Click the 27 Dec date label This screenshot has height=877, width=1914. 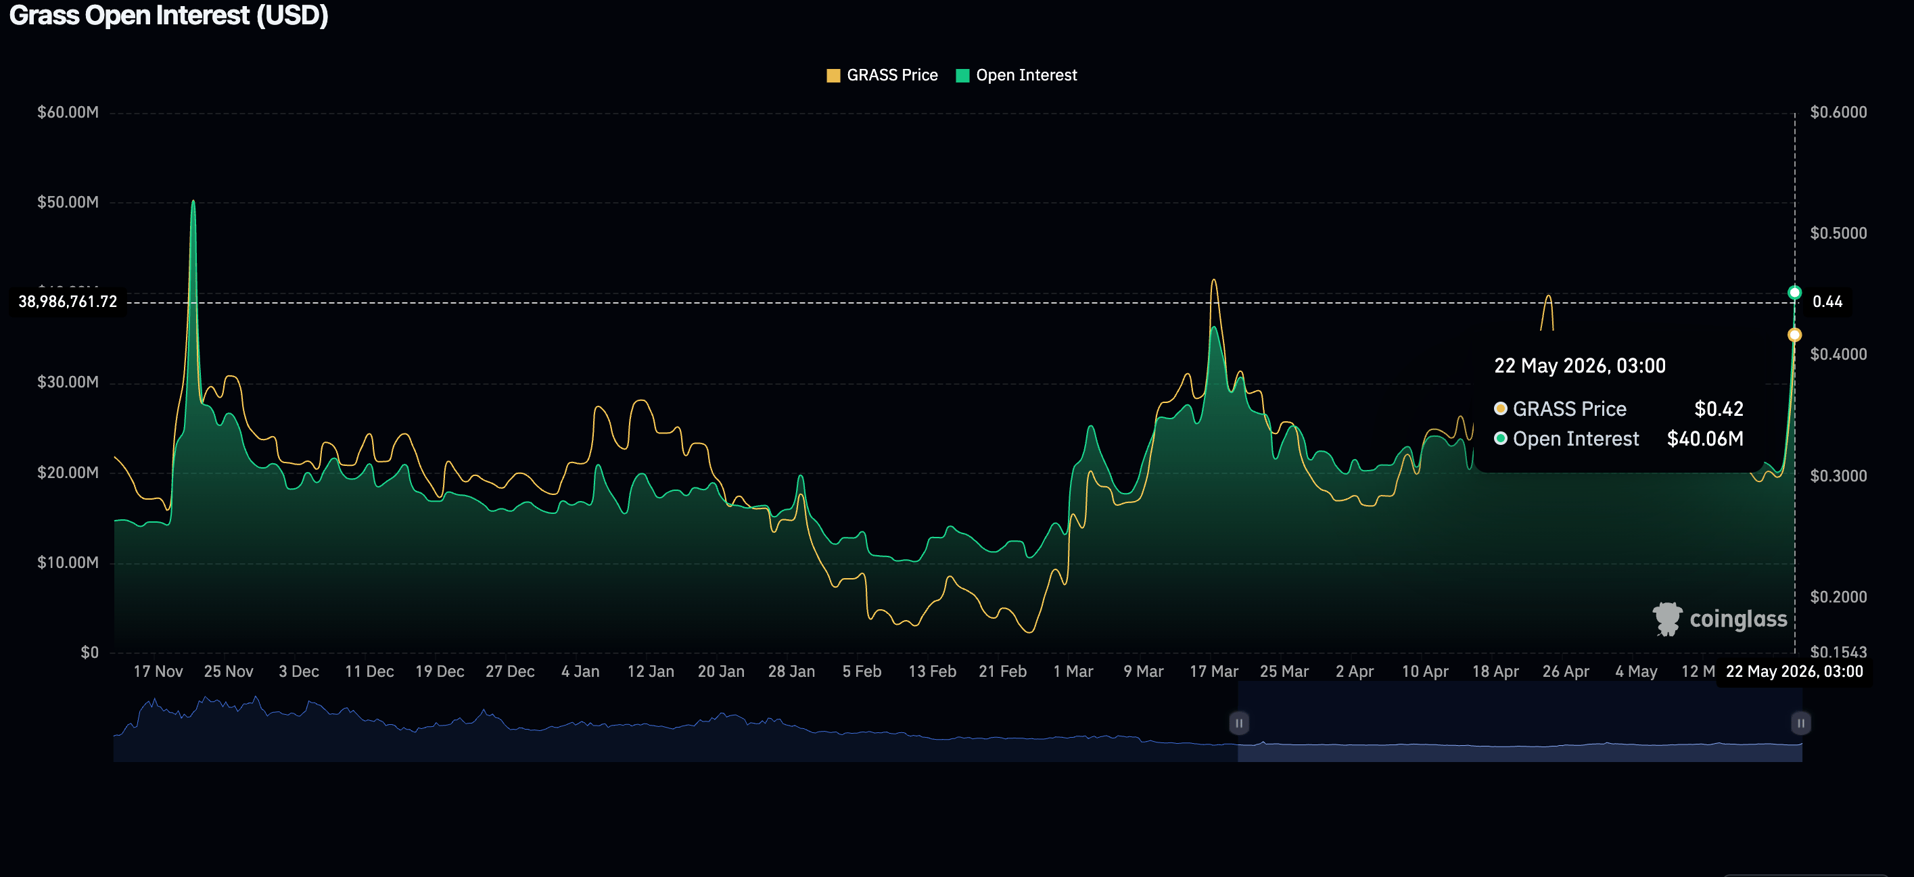tap(510, 671)
